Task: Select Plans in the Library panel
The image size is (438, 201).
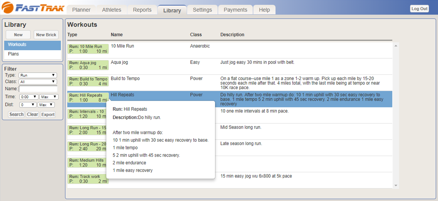Action: 14,54
